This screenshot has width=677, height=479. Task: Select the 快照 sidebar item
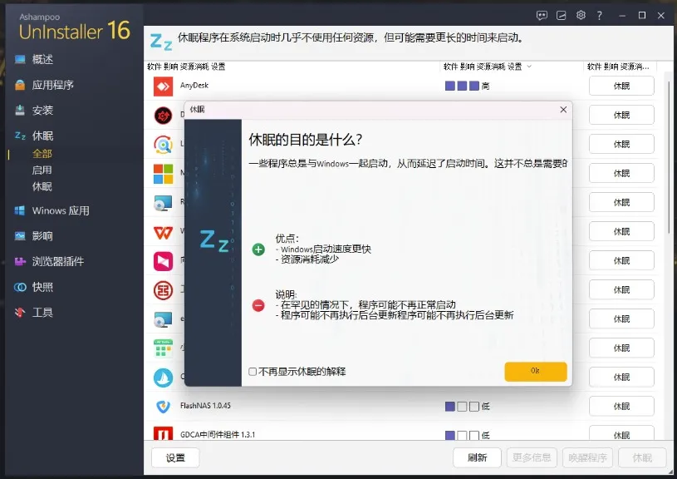click(45, 286)
